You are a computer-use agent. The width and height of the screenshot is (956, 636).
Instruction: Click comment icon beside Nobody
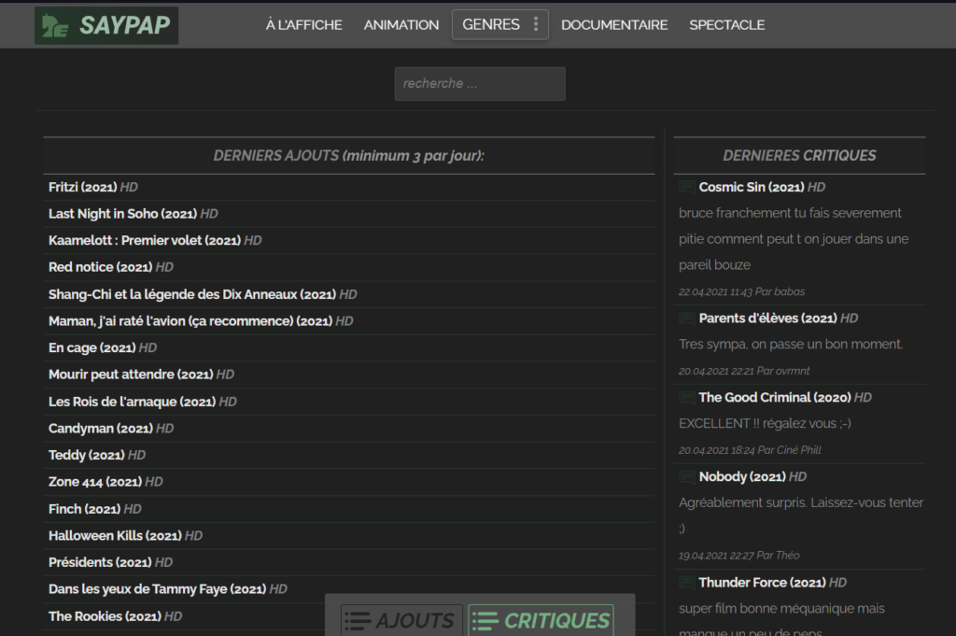[686, 477]
